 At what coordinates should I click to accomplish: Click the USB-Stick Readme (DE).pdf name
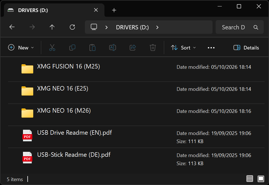point(74,155)
